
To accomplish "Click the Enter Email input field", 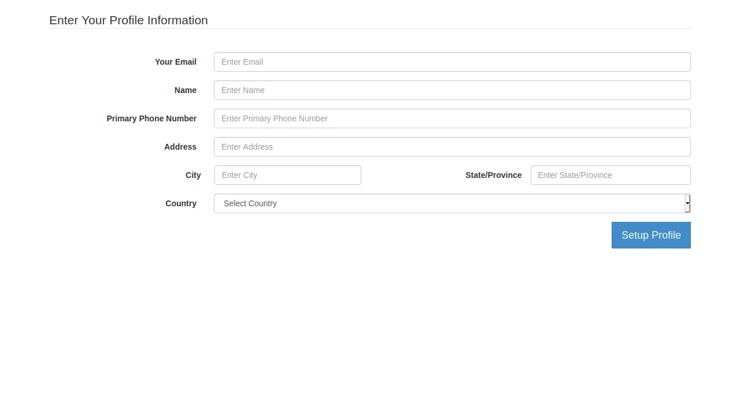I will coord(452,62).
